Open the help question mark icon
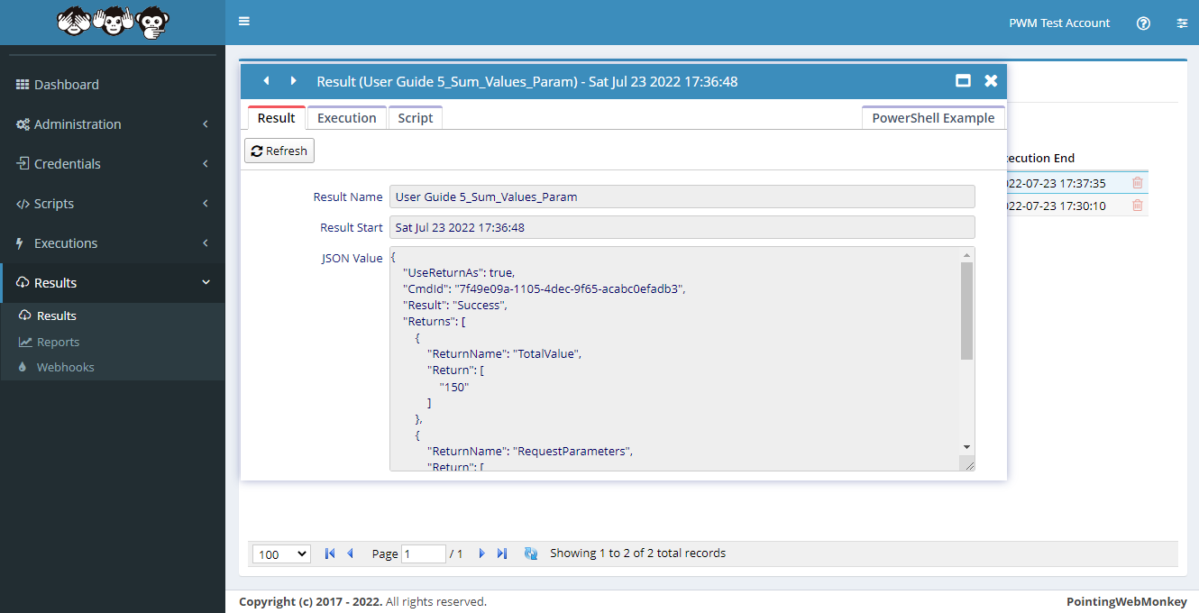Image resolution: width=1199 pixels, height=613 pixels. click(x=1143, y=23)
